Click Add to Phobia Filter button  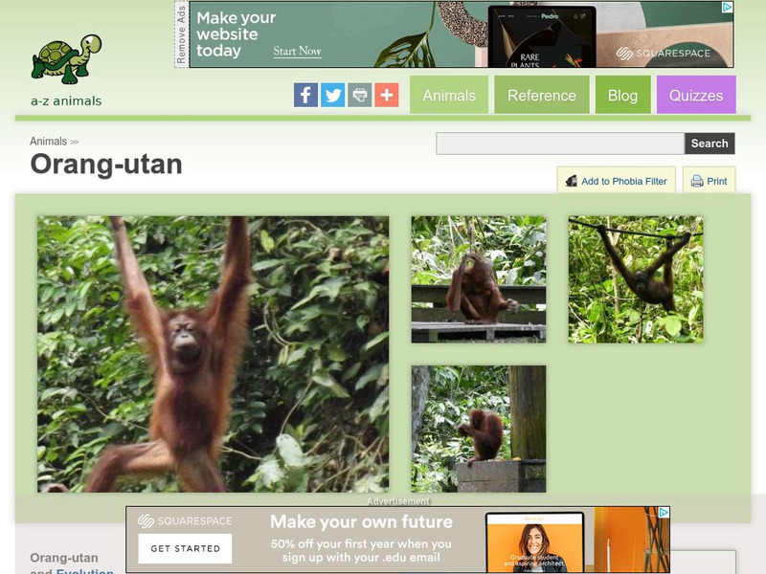coord(617,181)
